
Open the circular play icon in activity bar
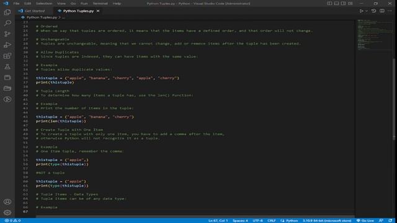(x=7, y=99)
